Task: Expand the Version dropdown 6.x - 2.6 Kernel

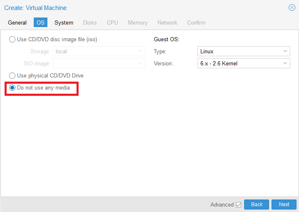Action: [244, 63]
